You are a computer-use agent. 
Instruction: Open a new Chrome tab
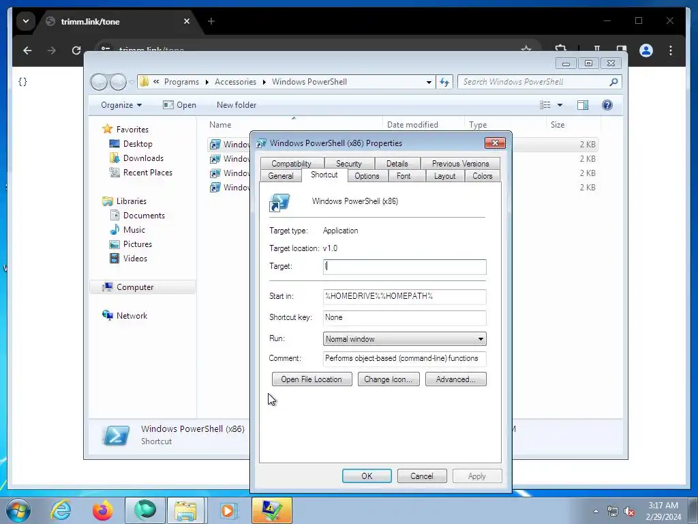coord(211,21)
